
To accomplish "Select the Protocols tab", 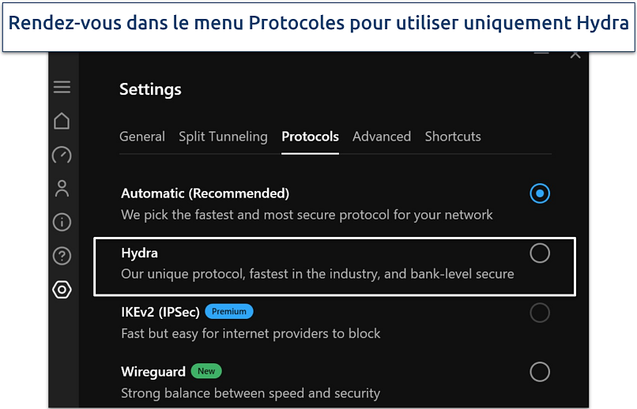I will (x=310, y=137).
